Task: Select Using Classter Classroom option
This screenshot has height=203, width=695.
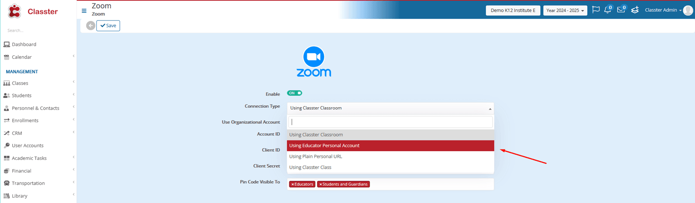Action: click(x=390, y=135)
